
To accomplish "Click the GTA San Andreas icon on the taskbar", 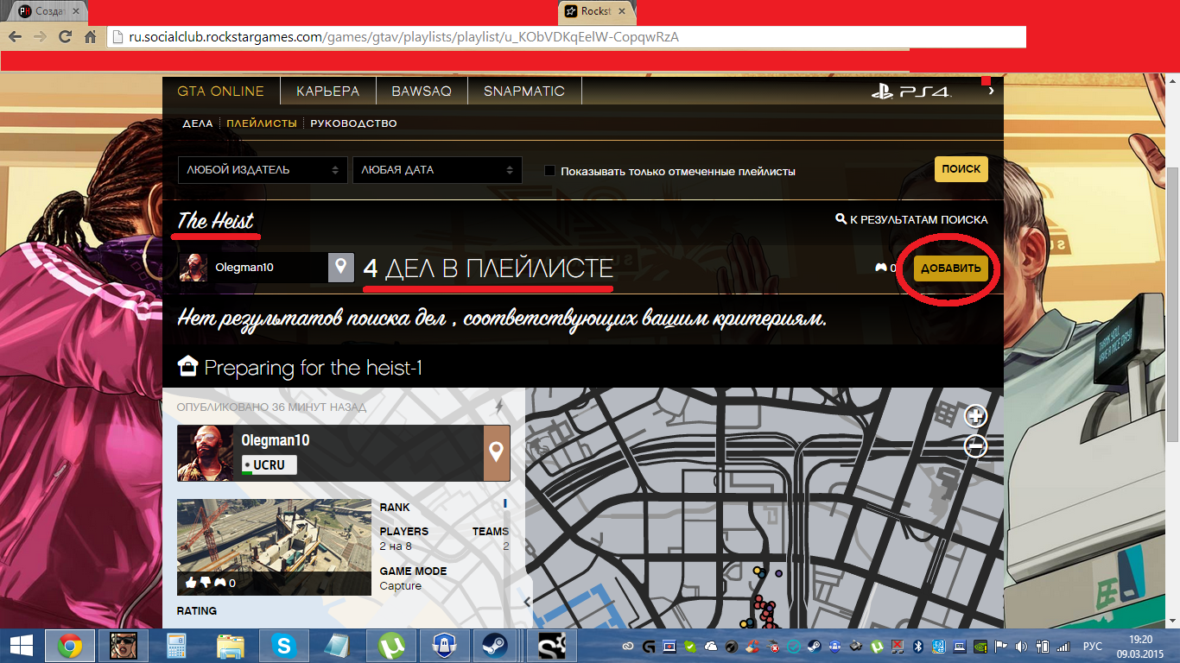I will pos(125,646).
